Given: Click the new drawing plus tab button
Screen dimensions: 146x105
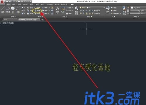Looking at the screenshot, I should click(x=42, y=20).
